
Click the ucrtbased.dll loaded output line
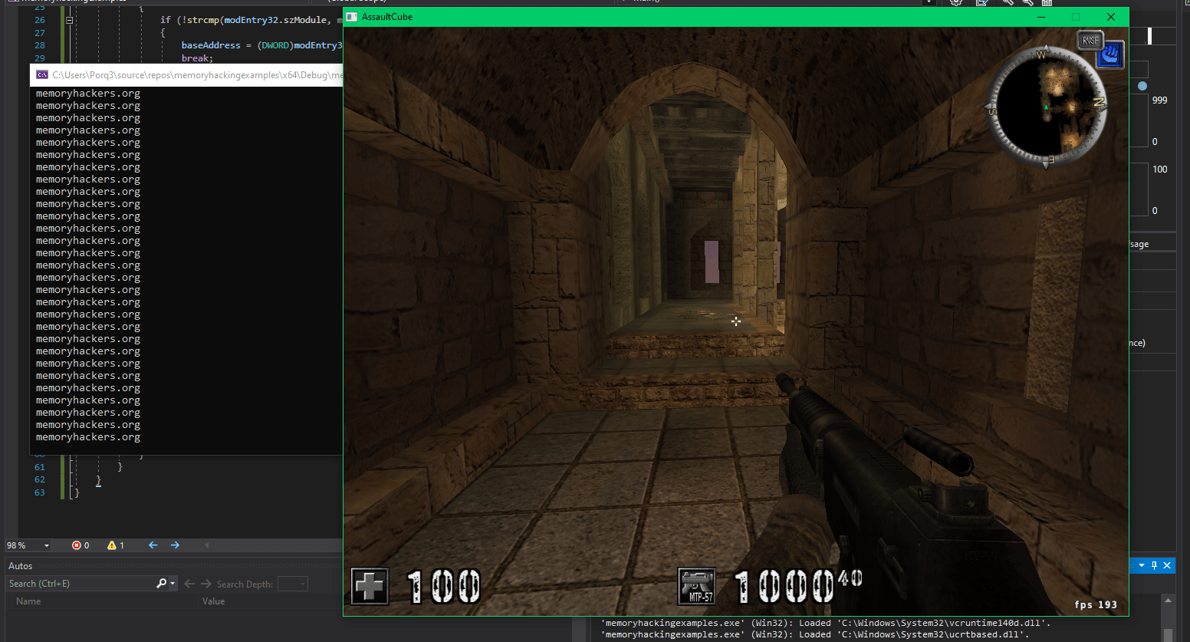click(815, 634)
